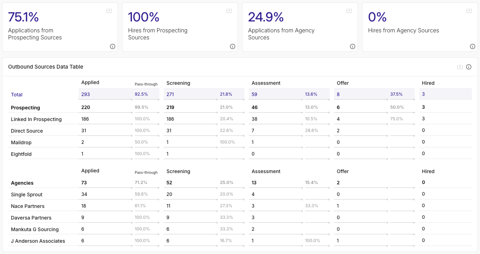Viewport: 480px width, 254px height.
Task: Click Agencies assessment rate 15.4%
Action: point(311,183)
